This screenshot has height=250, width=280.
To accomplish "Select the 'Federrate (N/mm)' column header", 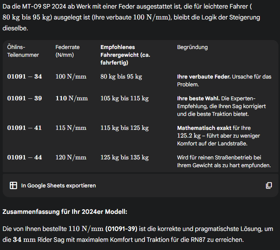I will click(x=67, y=51).
